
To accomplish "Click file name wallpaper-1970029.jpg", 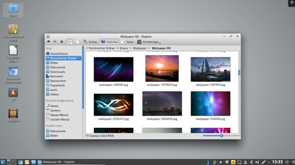I will point(162,85).
